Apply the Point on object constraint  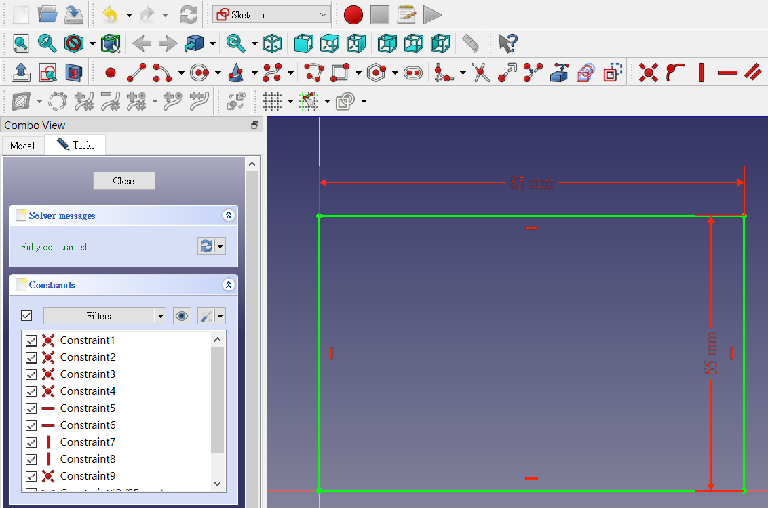pyautogui.click(x=675, y=73)
